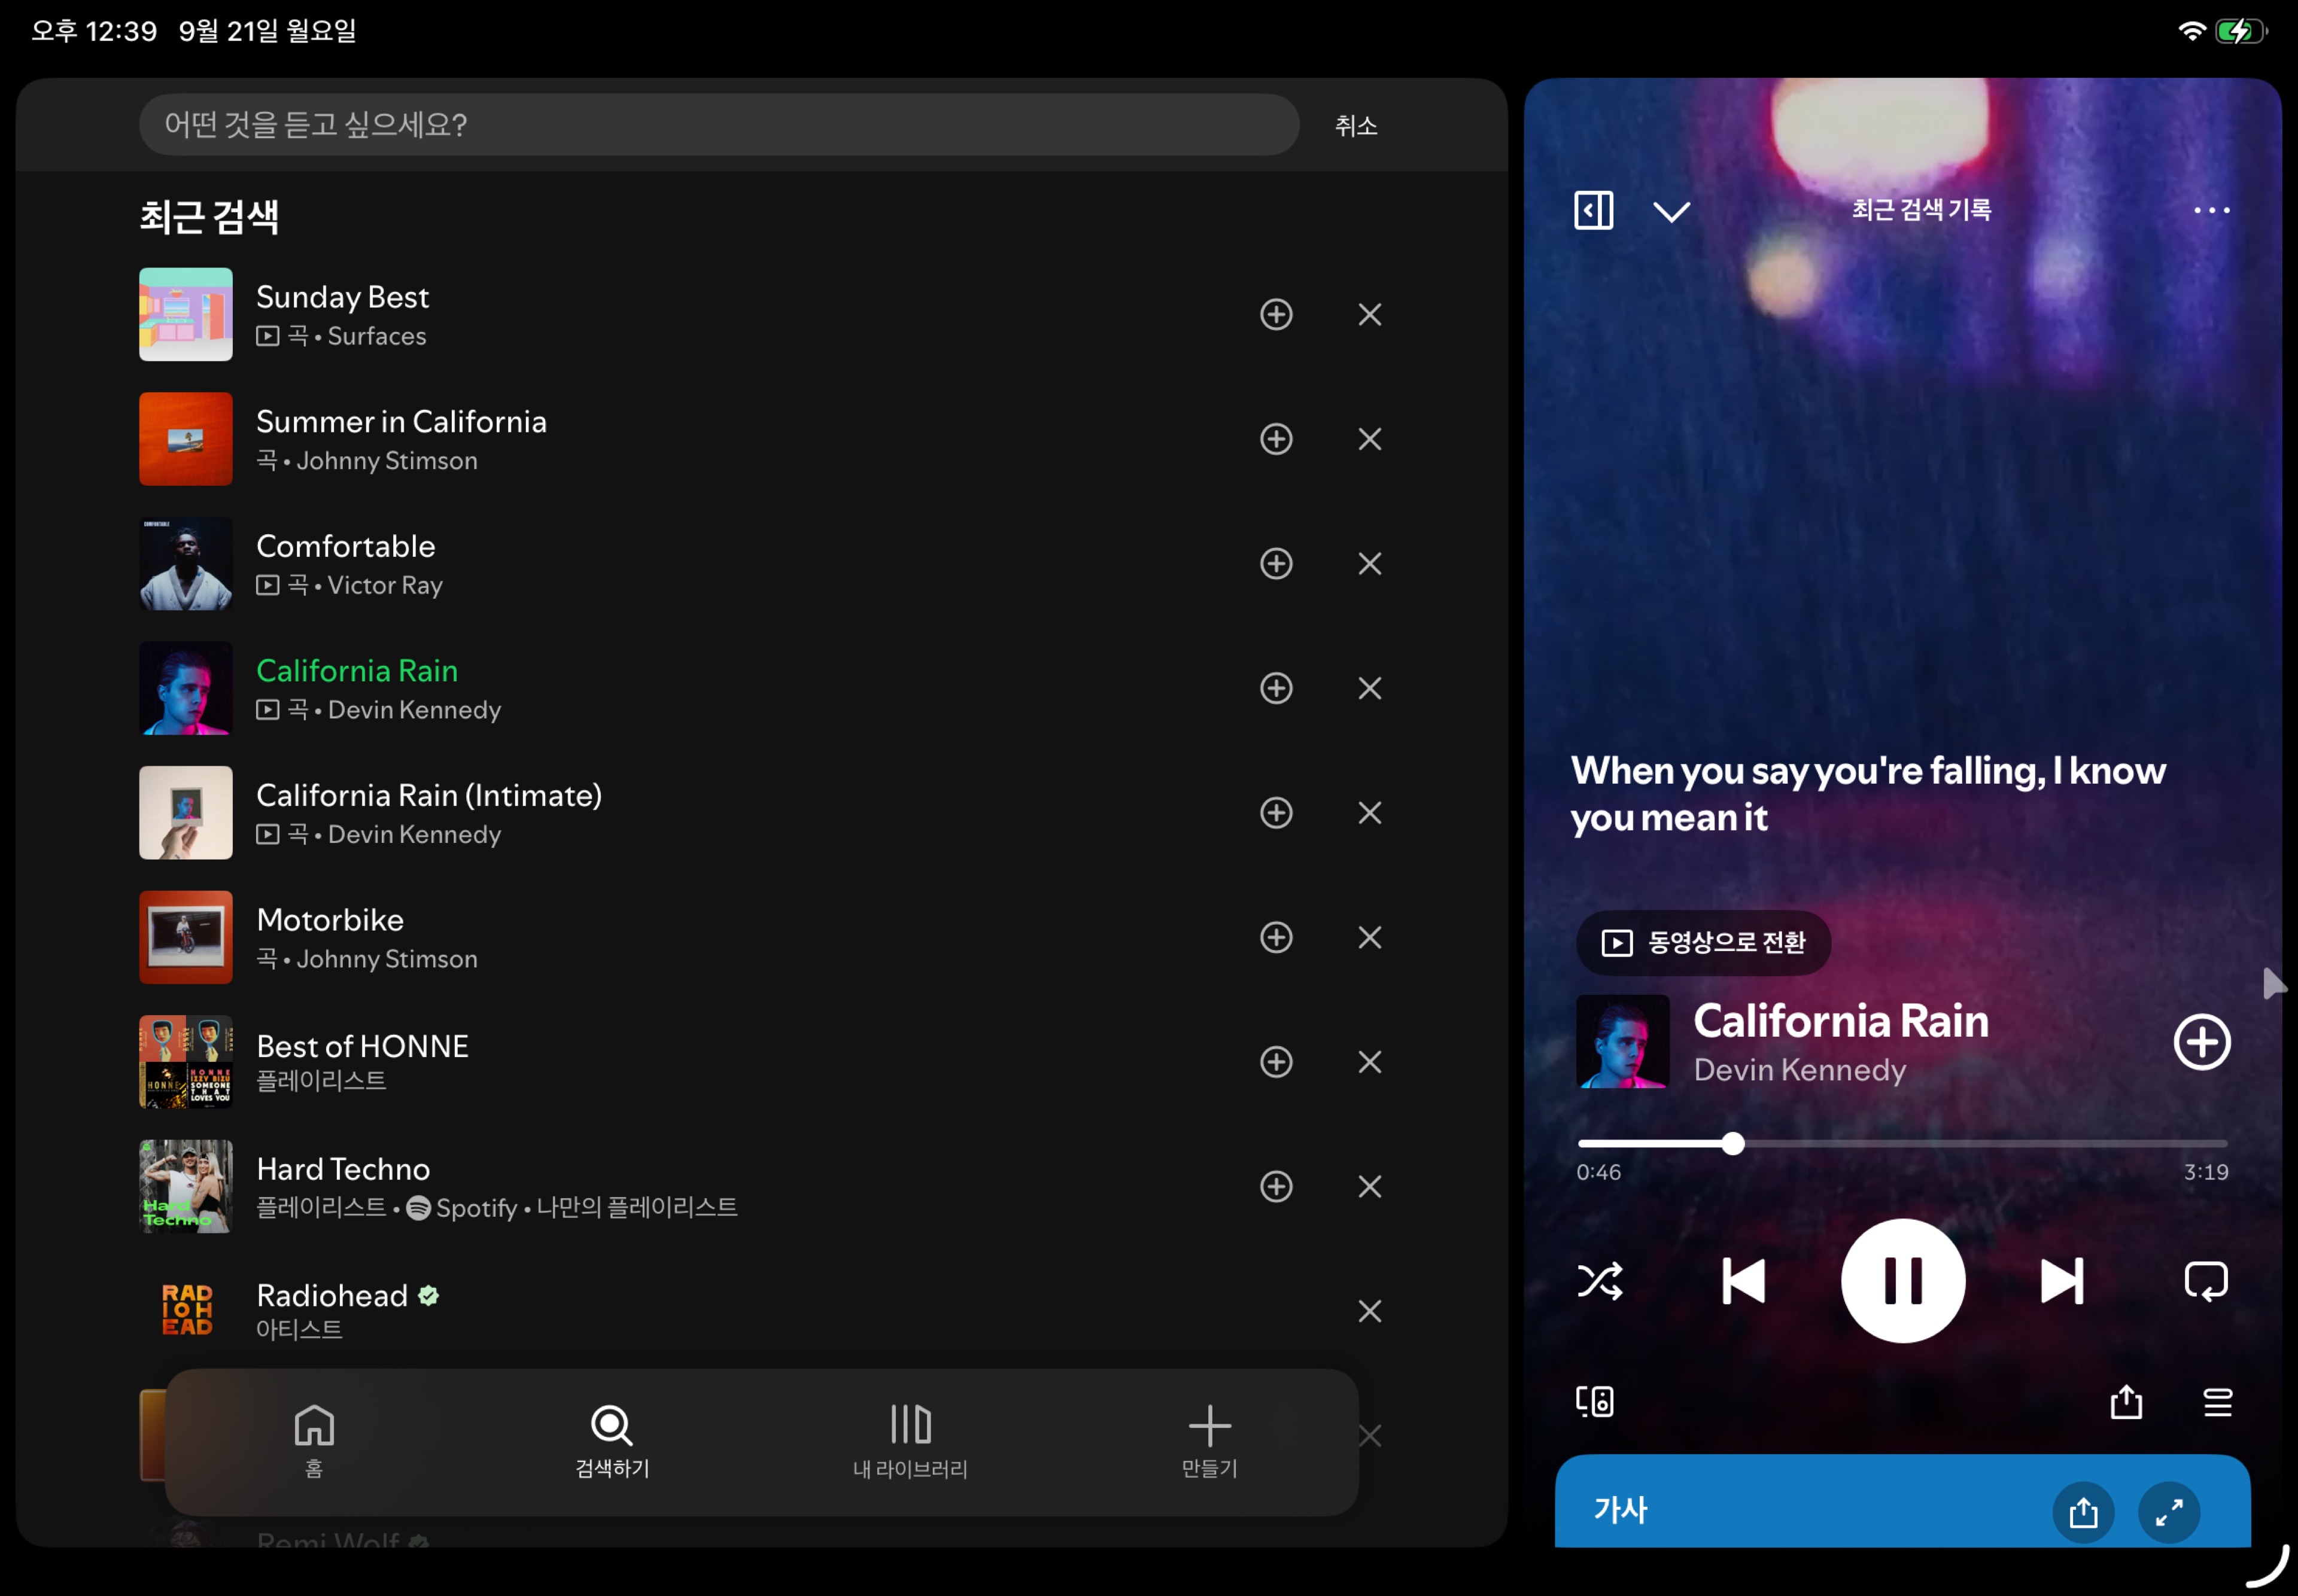Minimize the player with the down chevron
Image resolution: width=2298 pixels, height=1596 pixels.
pyautogui.click(x=1671, y=211)
